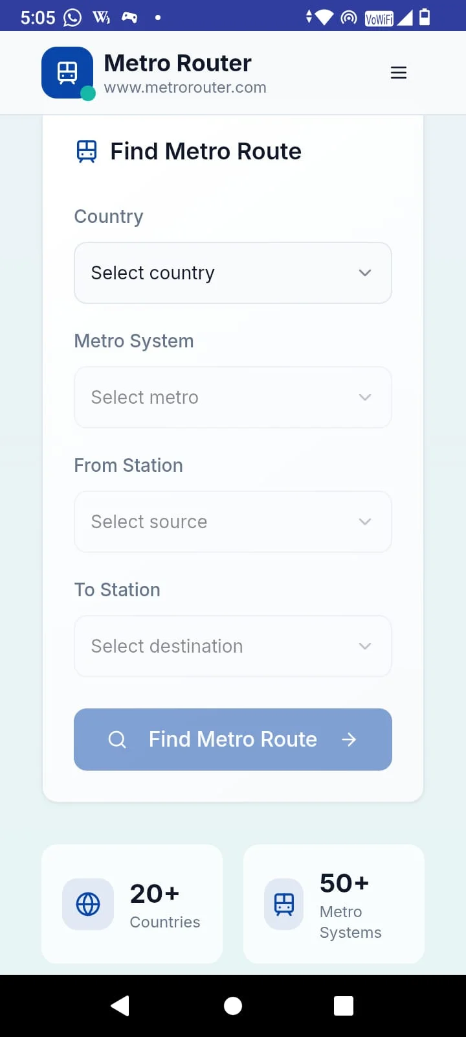Tap the Metro Router title text
466x1037 pixels.
(x=177, y=63)
